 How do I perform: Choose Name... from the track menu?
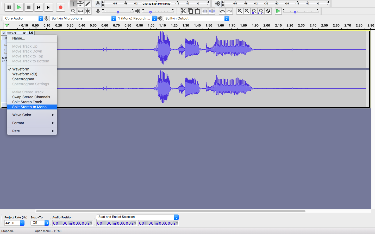click(x=32, y=38)
